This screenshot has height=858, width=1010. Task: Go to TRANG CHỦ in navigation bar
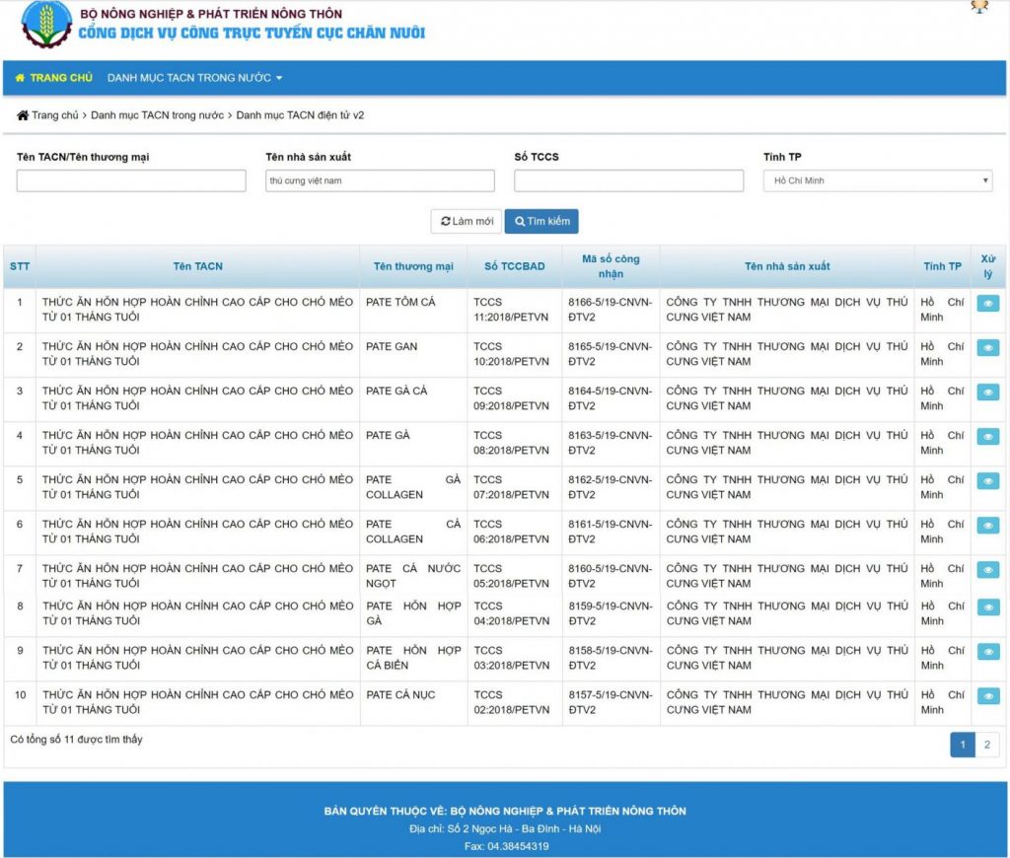point(54,78)
